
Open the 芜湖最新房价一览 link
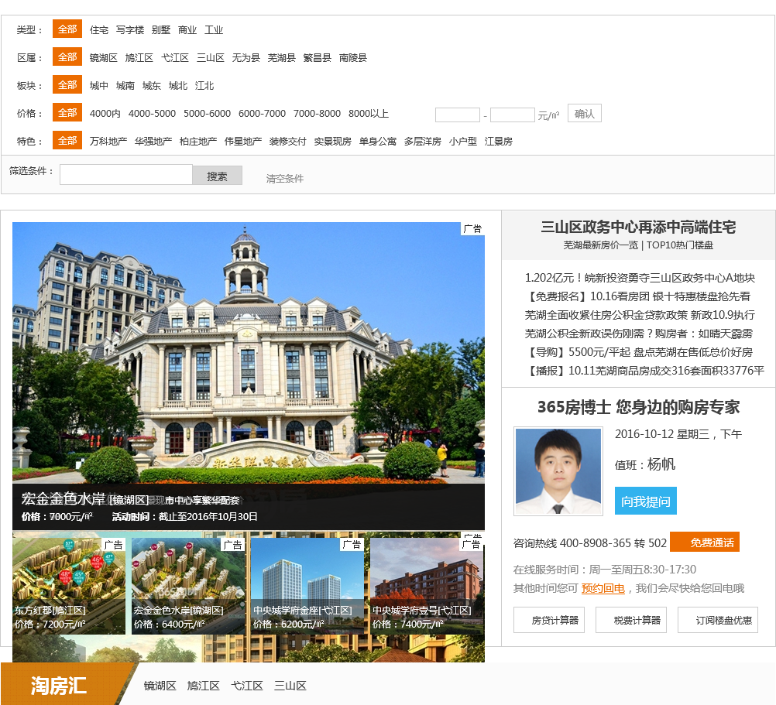tap(601, 245)
